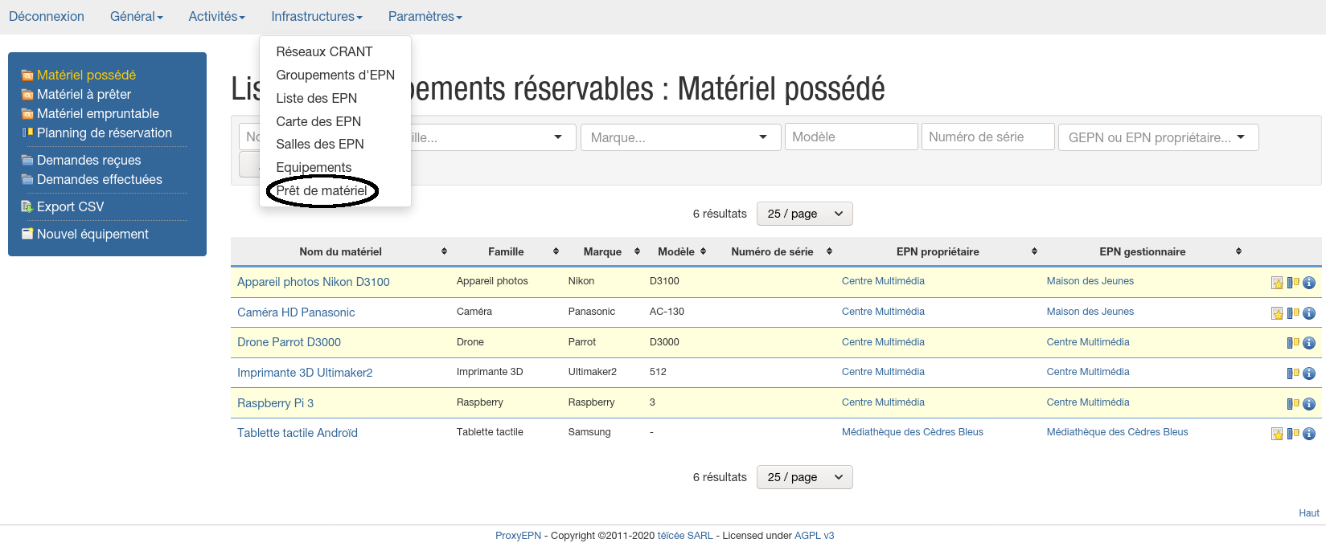Click the star icon on the Caméra HD Panasonic row
This screenshot has height=547, width=1326.
[1277, 313]
